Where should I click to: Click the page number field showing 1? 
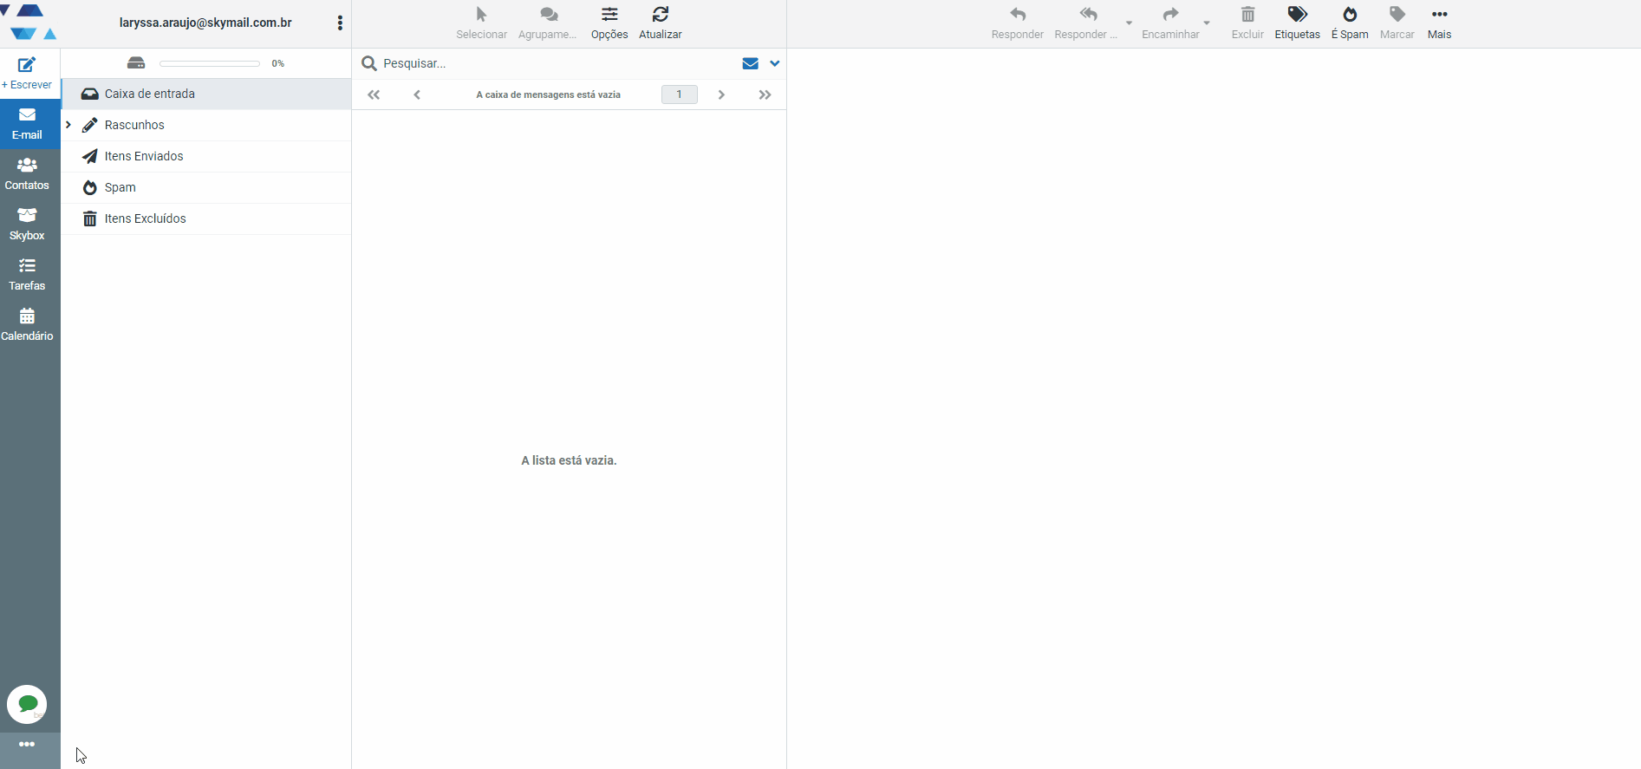pos(680,94)
